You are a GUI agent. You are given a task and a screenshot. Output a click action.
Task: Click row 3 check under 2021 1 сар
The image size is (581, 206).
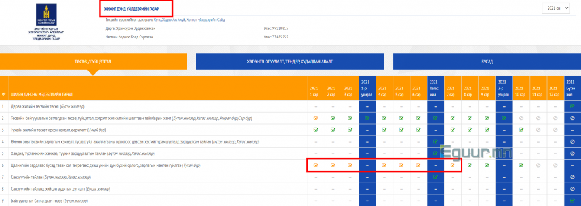pos(315,130)
